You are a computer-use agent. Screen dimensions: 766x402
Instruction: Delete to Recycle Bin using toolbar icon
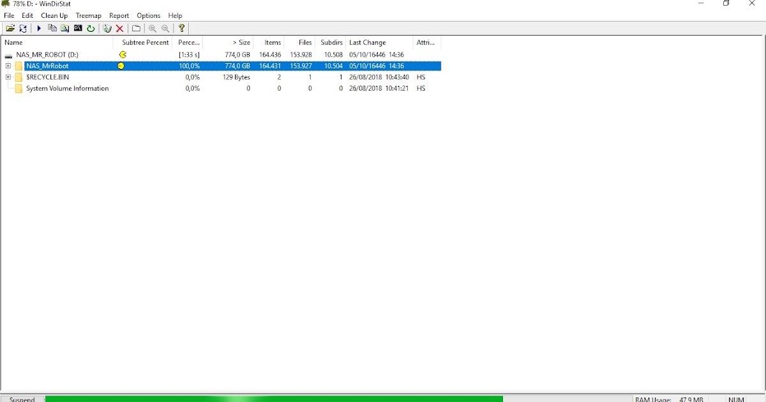coord(107,28)
